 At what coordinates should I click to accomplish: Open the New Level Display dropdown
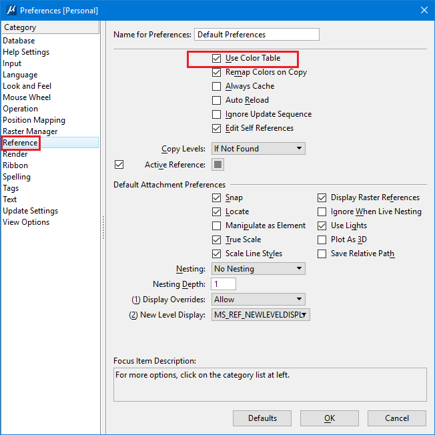click(260, 315)
